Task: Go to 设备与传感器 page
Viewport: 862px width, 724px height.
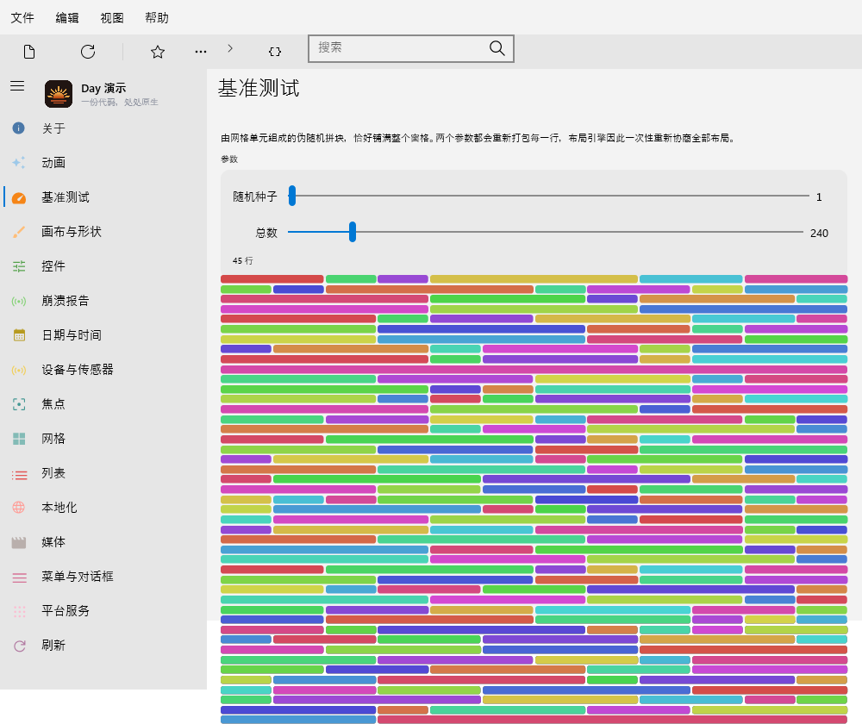Action: pyautogui.click(x=104, y=370)
